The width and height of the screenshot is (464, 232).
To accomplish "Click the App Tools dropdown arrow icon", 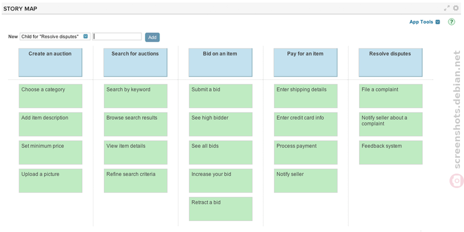I will pyautogui.click(x=438, y=22).
